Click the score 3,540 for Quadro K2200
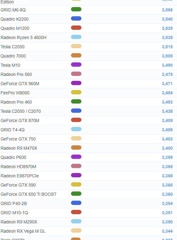 tap(167, 19)
